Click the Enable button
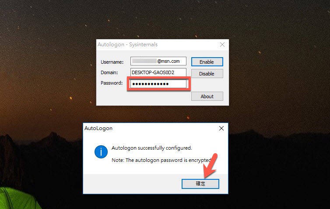The width and height of the screenshot is (330, 209). click(x=207, y=62)
